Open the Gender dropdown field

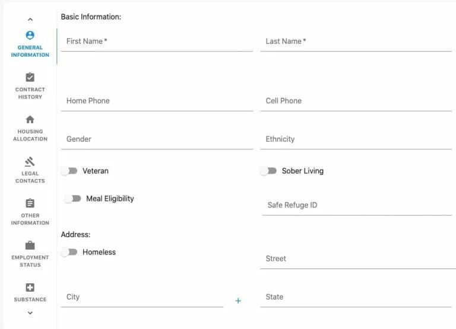(157, 139)
